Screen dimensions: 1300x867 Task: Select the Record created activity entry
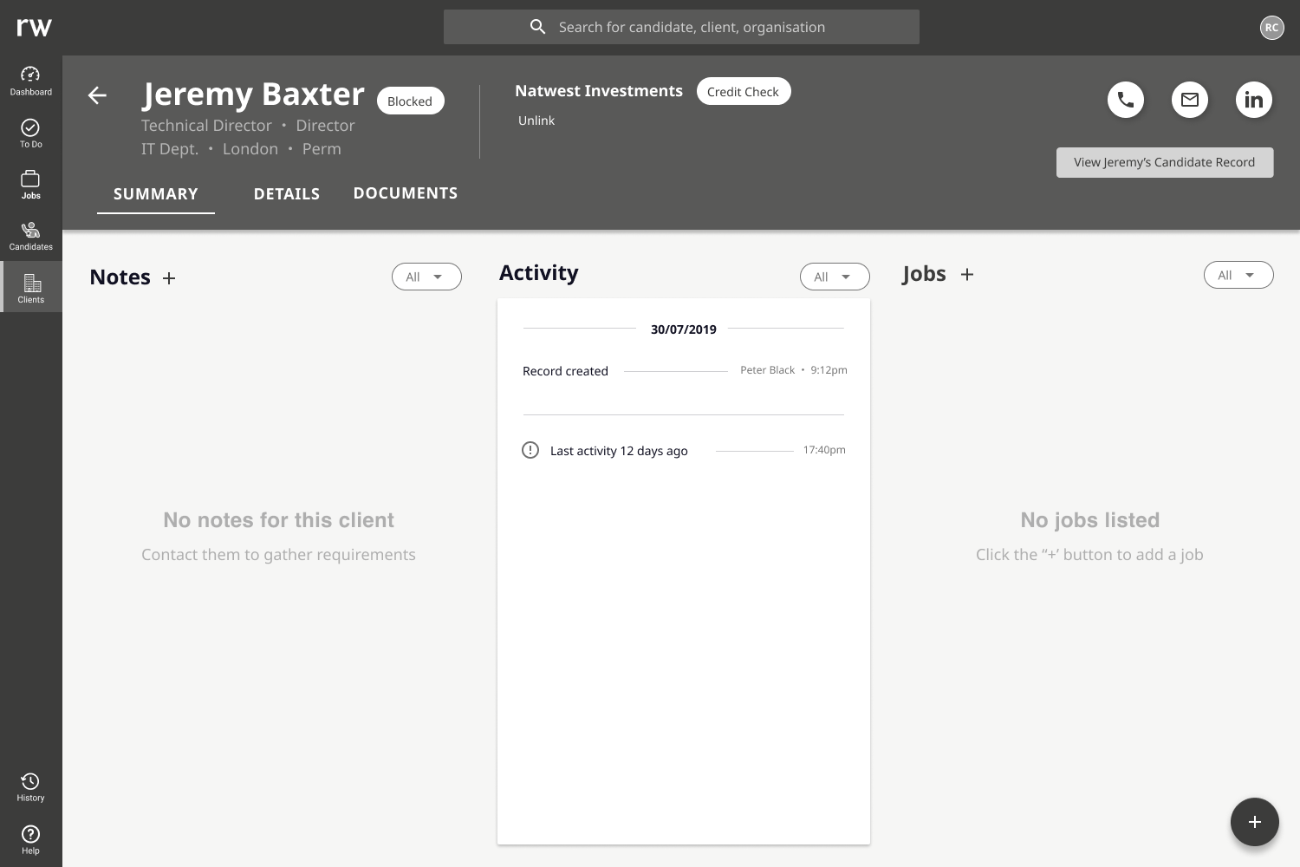684,371
